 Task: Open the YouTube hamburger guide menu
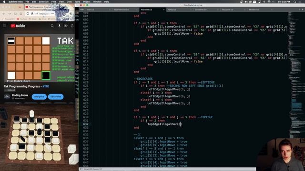pyautogui.click(x=4, y=26)
